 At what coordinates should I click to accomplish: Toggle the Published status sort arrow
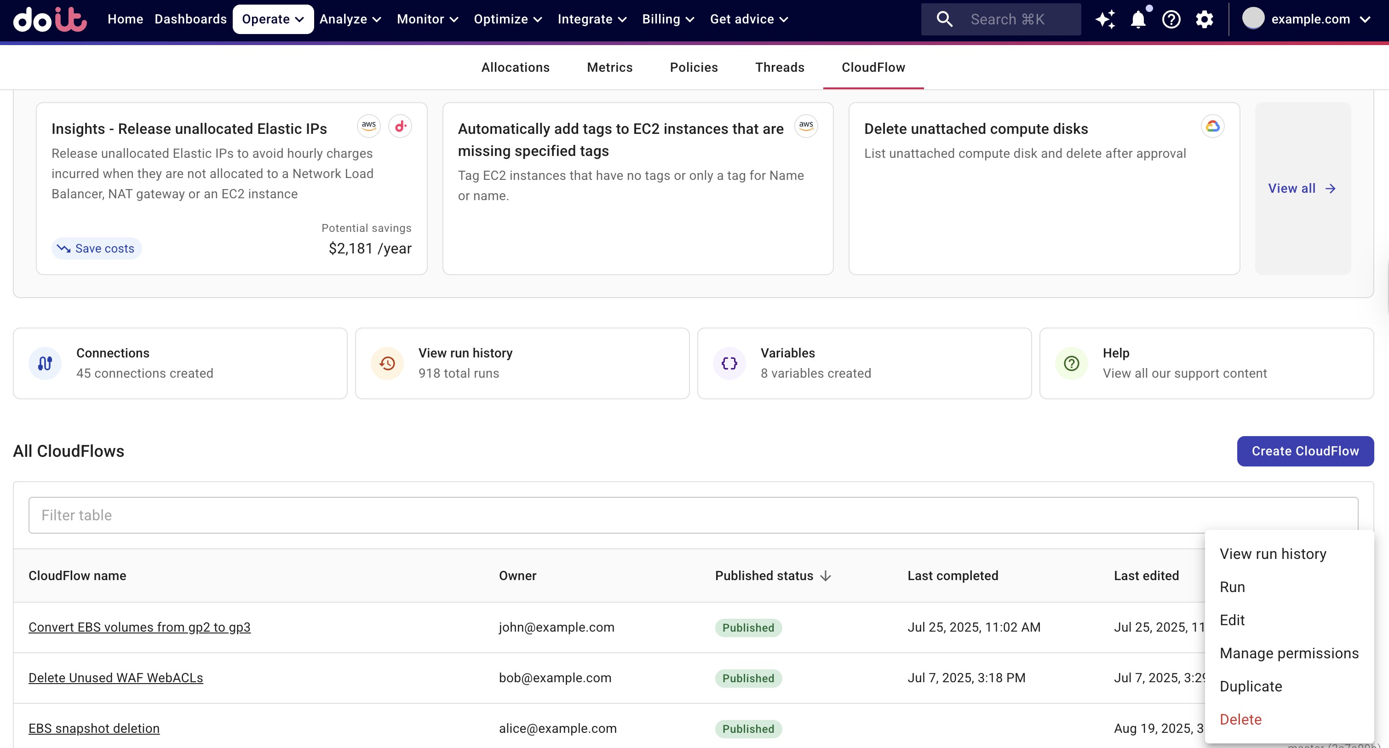coord(825,575)
